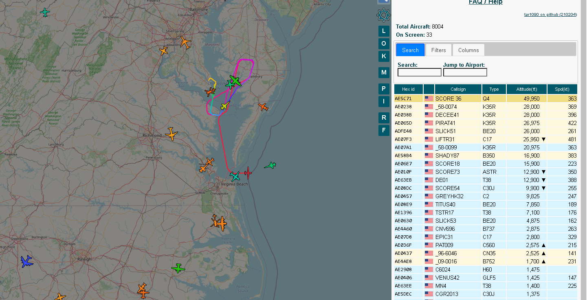The image size is (587, 300).
Task: Click hex id AE07A1 in the table
Action: pos(403,147)
